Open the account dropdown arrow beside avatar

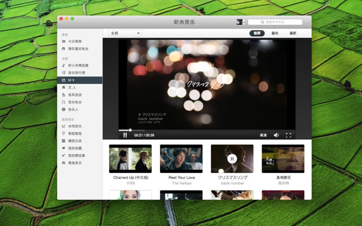tap(244, 22)
